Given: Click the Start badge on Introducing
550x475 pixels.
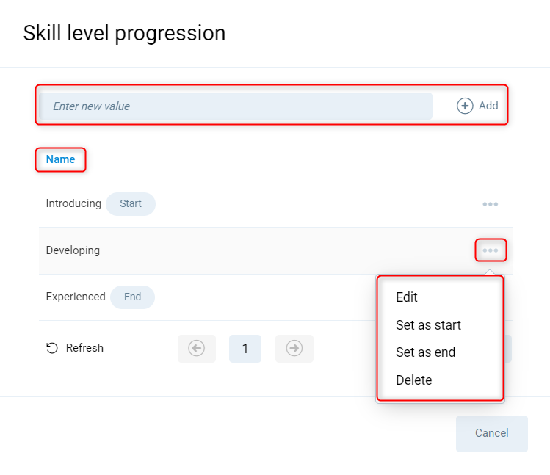Looking at the screenshot, I should click(131, 203).
